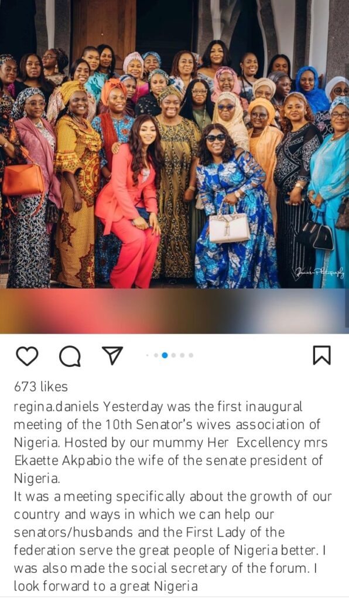Screen dimensions: 349x598
Task: Select the highlighted blue carousel dot
Action: click(165, 355)
